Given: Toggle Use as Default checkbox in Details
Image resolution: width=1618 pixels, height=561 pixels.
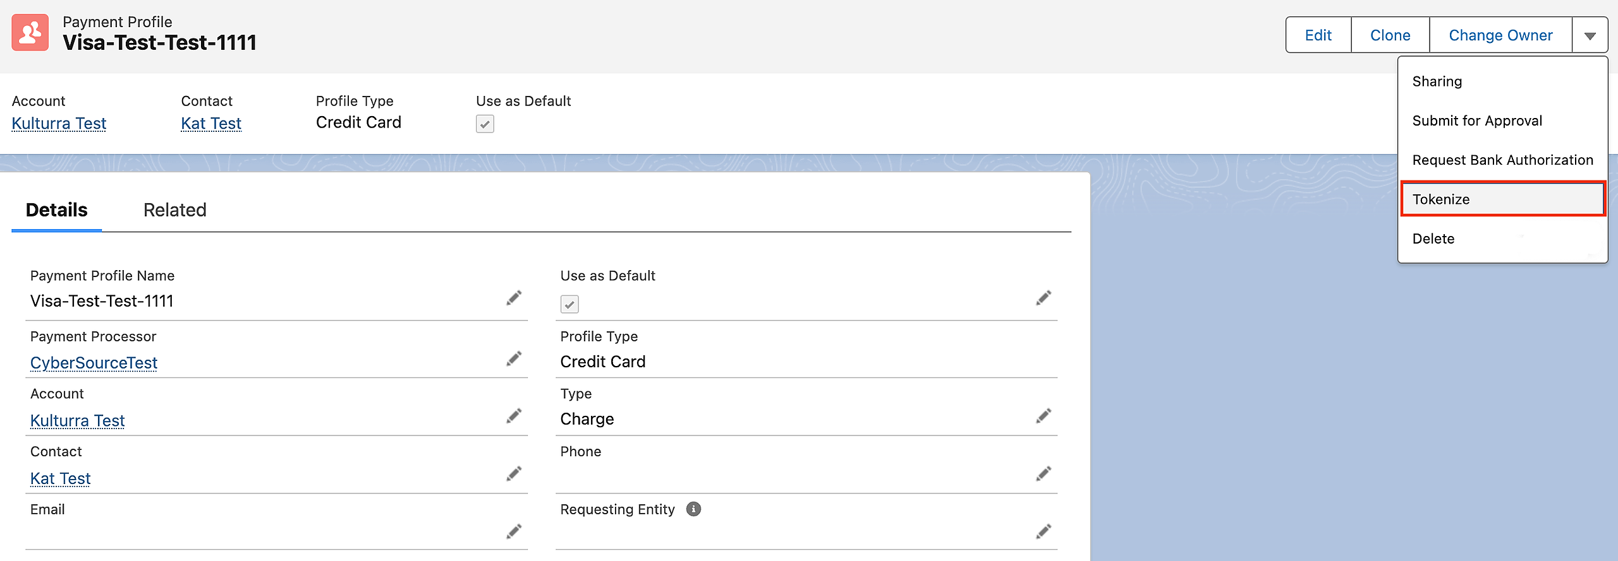Looking at the screenshot, I should coord(569,304).
